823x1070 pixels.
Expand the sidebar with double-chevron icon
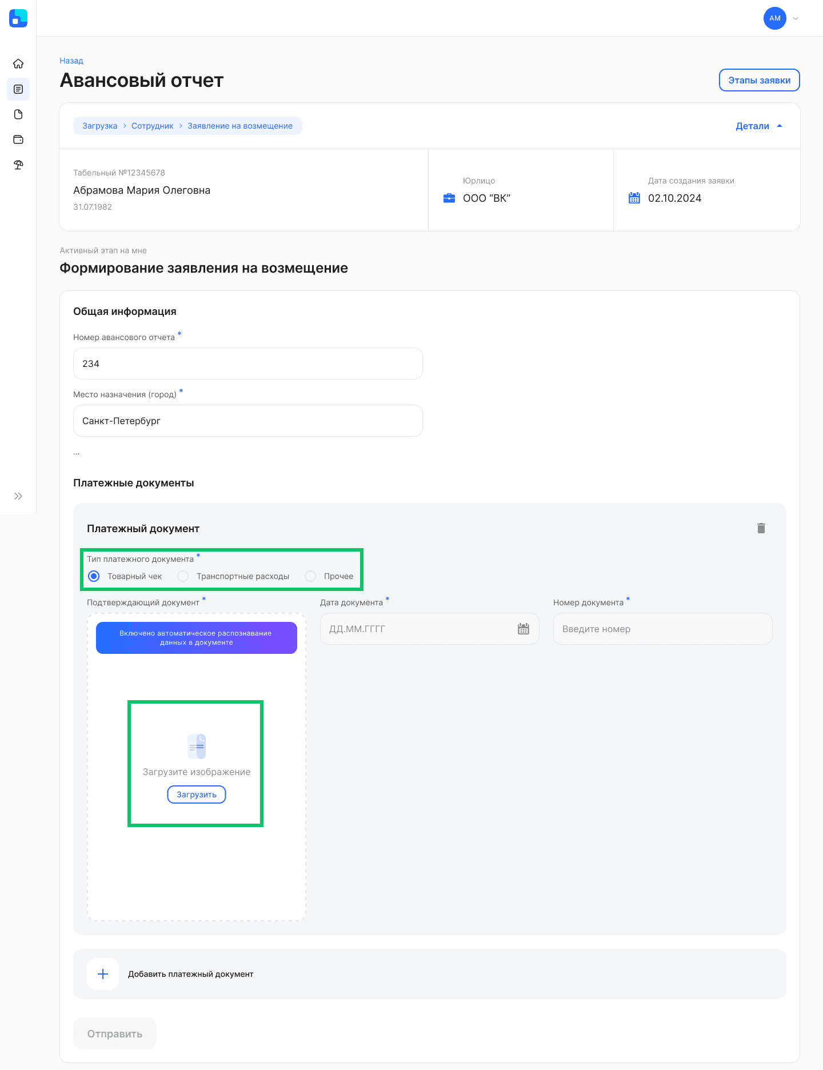[x=18, y=496]
